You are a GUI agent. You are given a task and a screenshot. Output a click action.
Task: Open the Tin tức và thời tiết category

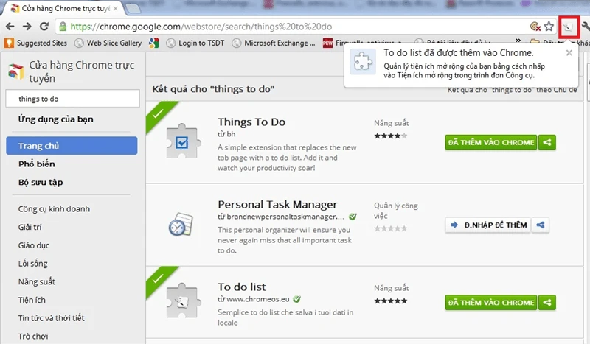(52, 318)
